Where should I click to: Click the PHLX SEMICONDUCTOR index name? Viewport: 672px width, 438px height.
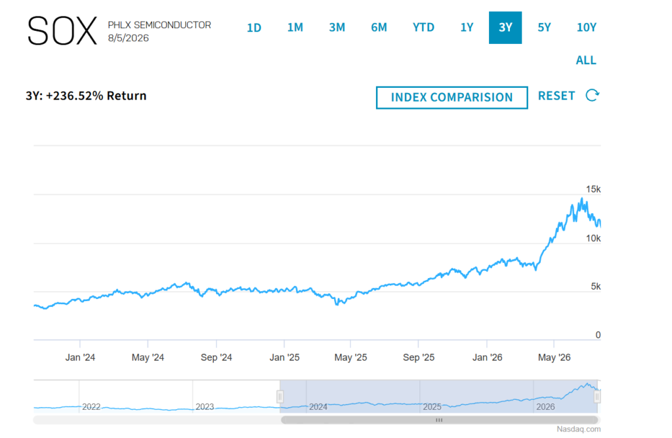(x=159, y=26)
